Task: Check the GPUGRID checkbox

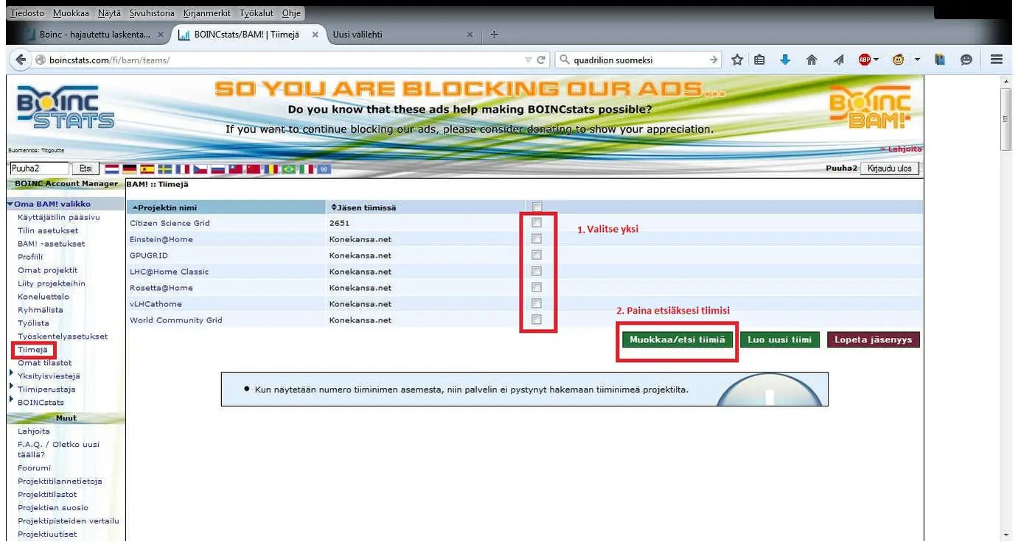Action: 537,255
